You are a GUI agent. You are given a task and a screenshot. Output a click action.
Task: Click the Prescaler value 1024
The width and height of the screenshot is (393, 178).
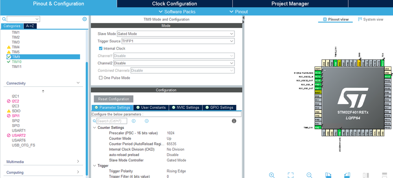[171, 133]
